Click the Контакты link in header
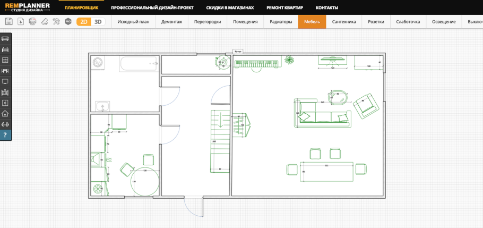 coord(326,8)
